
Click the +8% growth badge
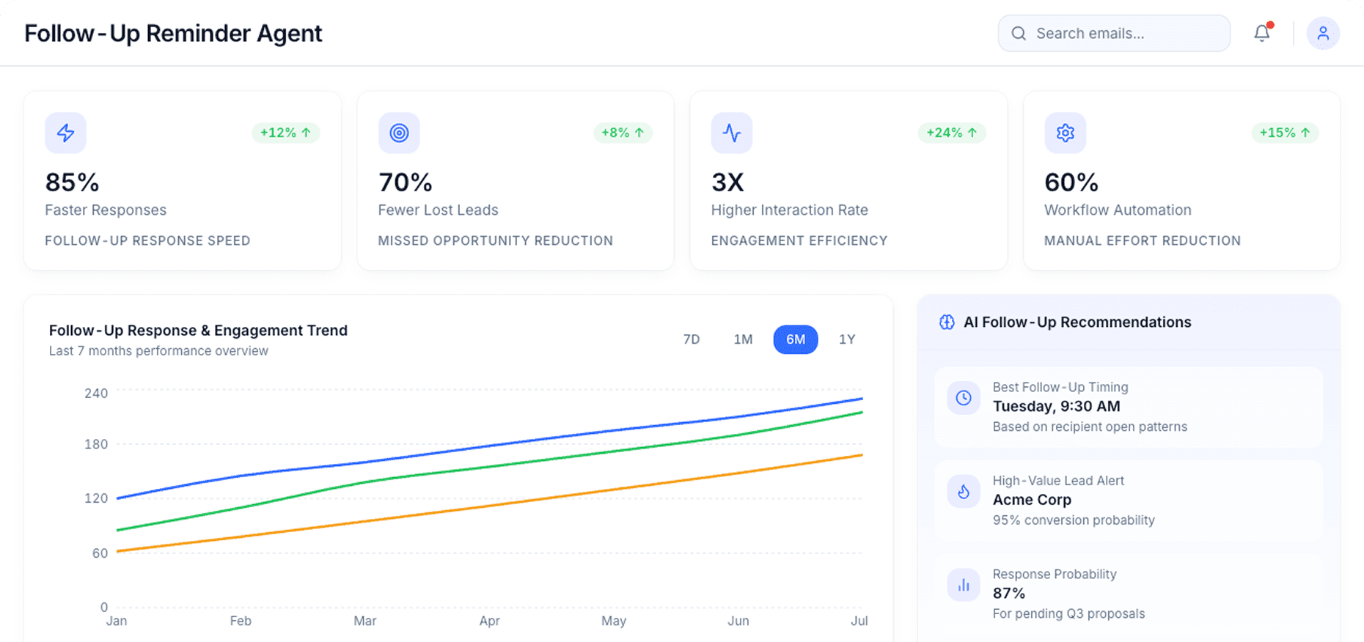tap(623, 133)
